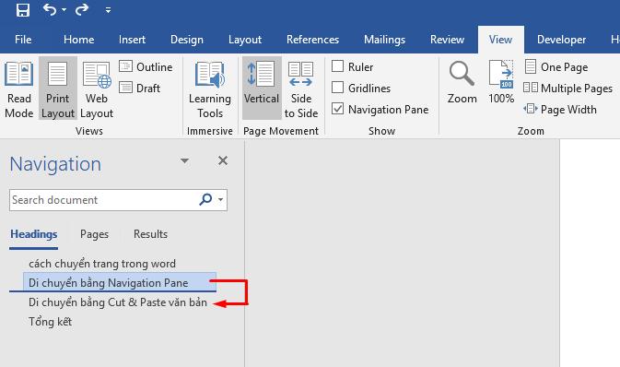
Task: Show the Headings tab in Navigation
Action: point(33,234)
